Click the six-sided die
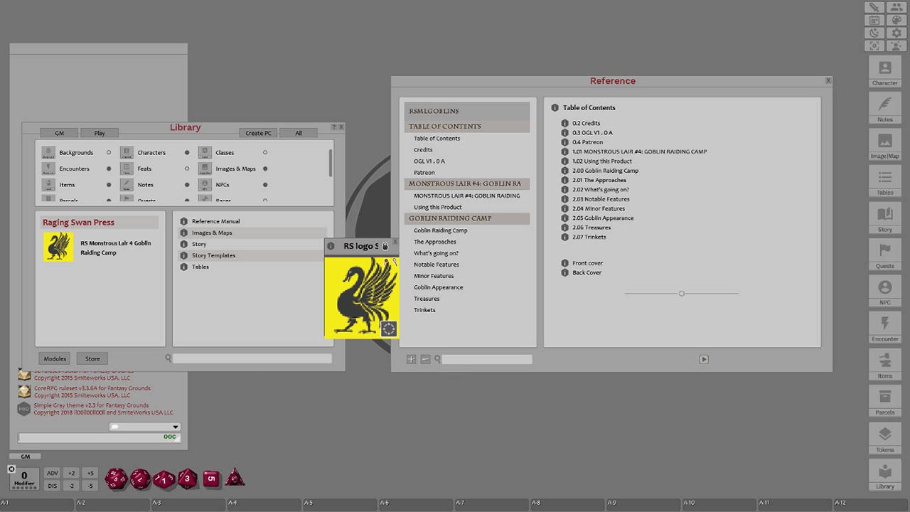The width and height of the screenshot is (910, 512). pos(210,479)
